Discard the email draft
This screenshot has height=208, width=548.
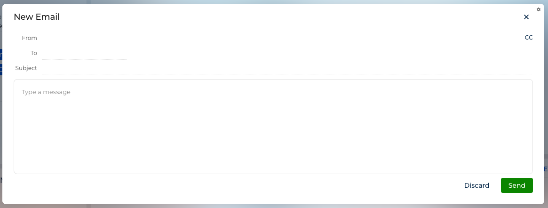[477, 185]
